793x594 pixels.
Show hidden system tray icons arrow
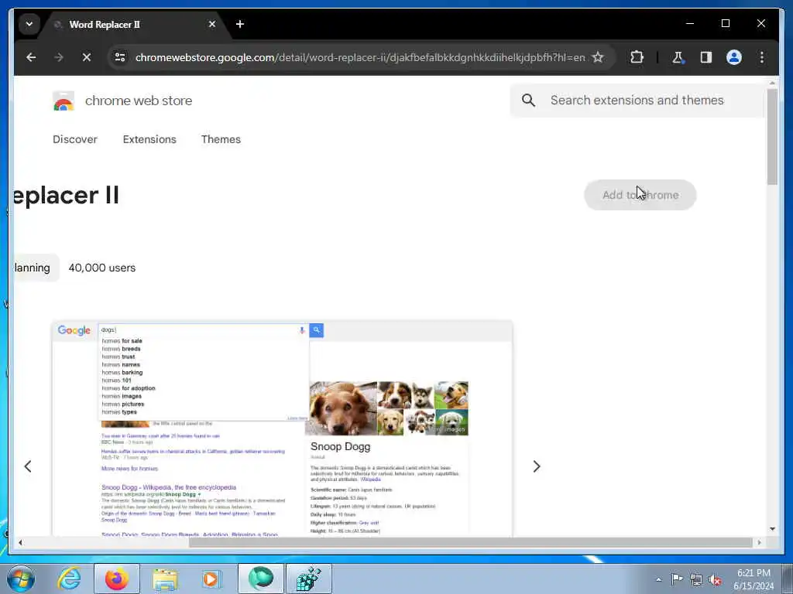pyautogui.click(x=658, y=579)
